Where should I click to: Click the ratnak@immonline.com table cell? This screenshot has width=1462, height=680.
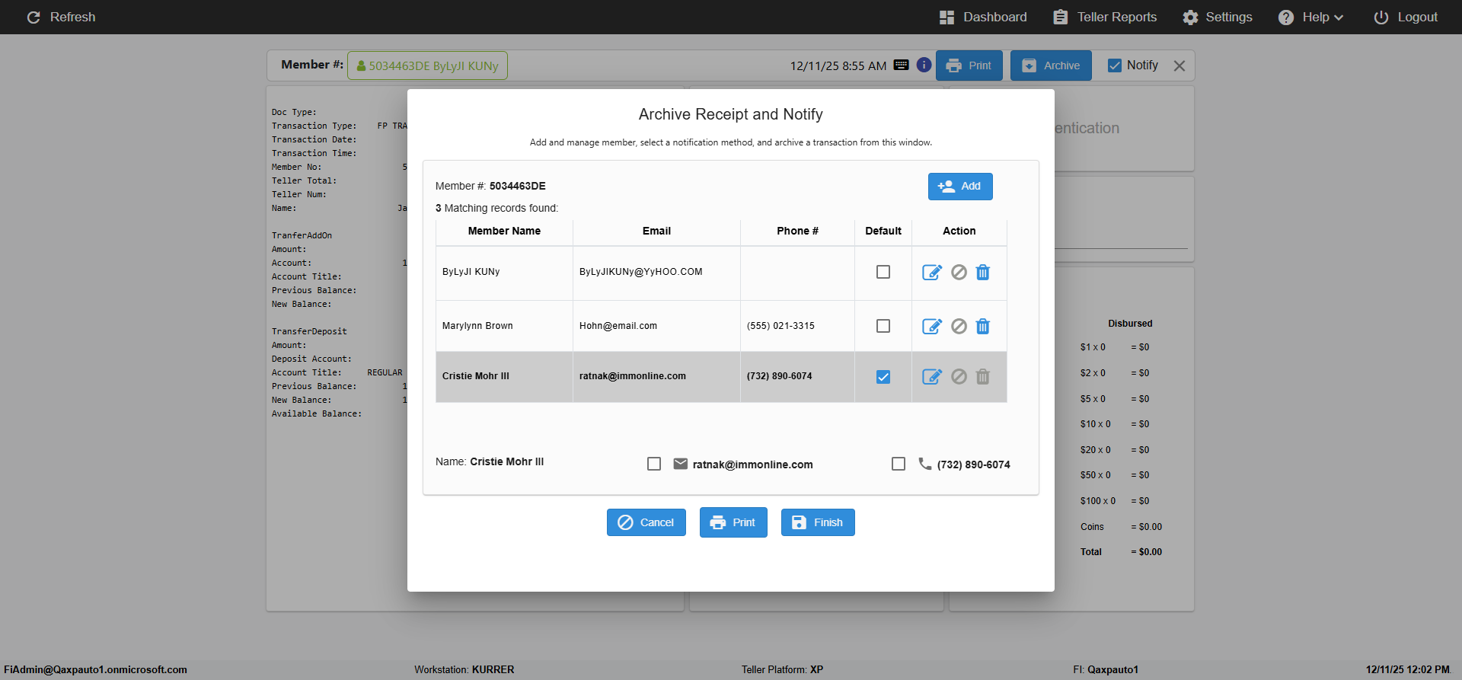click(x=656, y=377)
